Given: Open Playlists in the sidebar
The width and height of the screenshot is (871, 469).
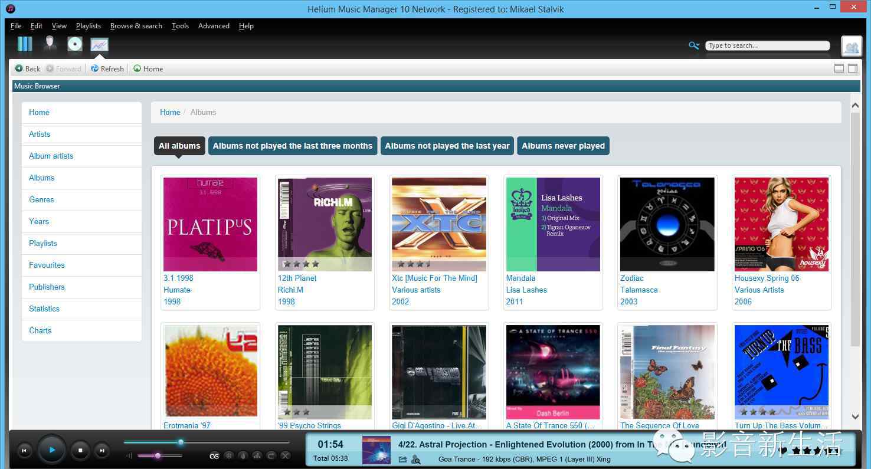Looking at the screenshot, I should click(81, 243).
